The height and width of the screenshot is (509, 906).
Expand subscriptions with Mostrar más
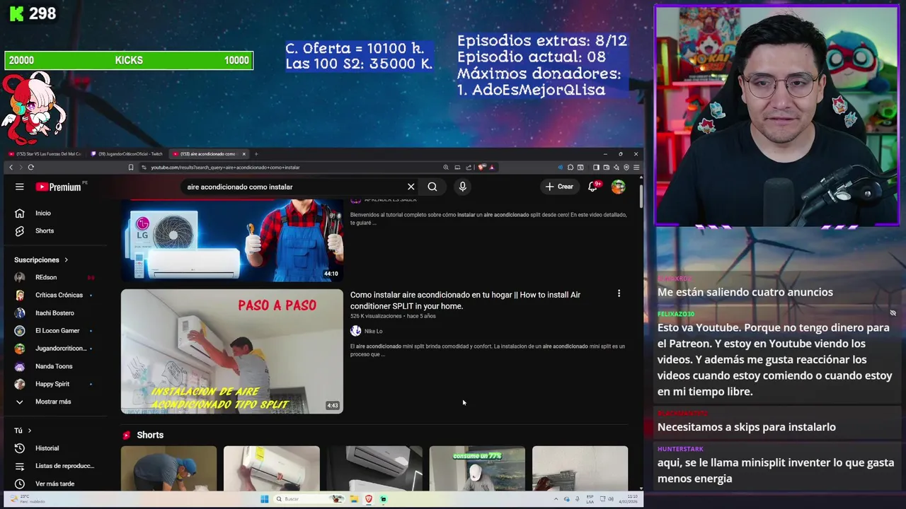click(x=53, y=402)
